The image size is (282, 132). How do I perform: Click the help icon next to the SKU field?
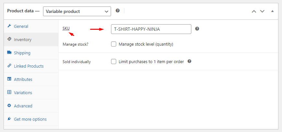click(x=197, y=29)
